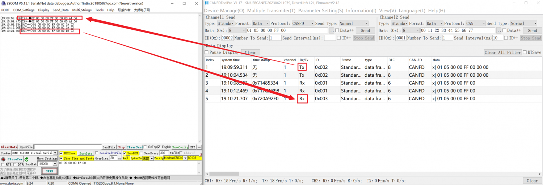
Task: Click the Channel1 ID(0x) input field
Action: click(227, 38)
